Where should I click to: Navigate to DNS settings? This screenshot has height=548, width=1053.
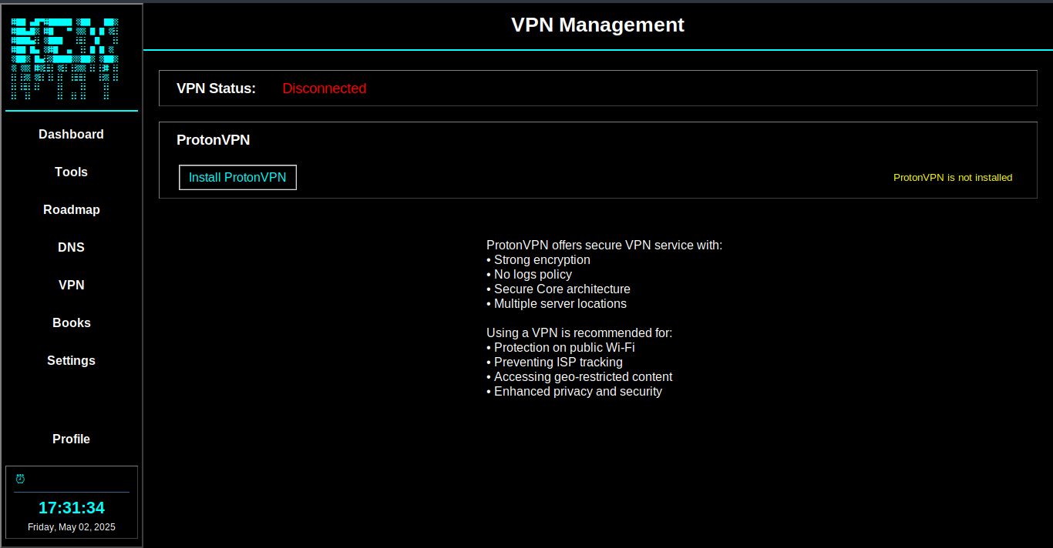(x=71, y=247)
